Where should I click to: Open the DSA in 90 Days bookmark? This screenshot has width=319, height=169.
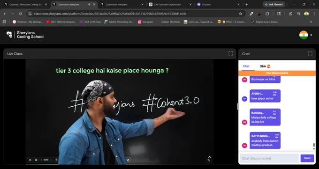tap(90, 22)
